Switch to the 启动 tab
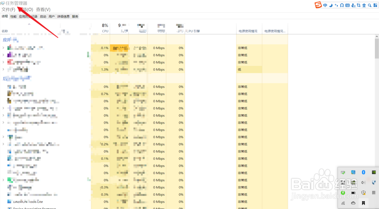The height and width of the screenshot is (209, 379). pyautogui.click(x=43, y=16)
